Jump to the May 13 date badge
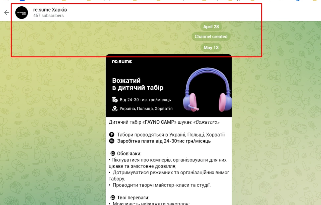Viewport: 321px width, 205px height. [211, 48]
